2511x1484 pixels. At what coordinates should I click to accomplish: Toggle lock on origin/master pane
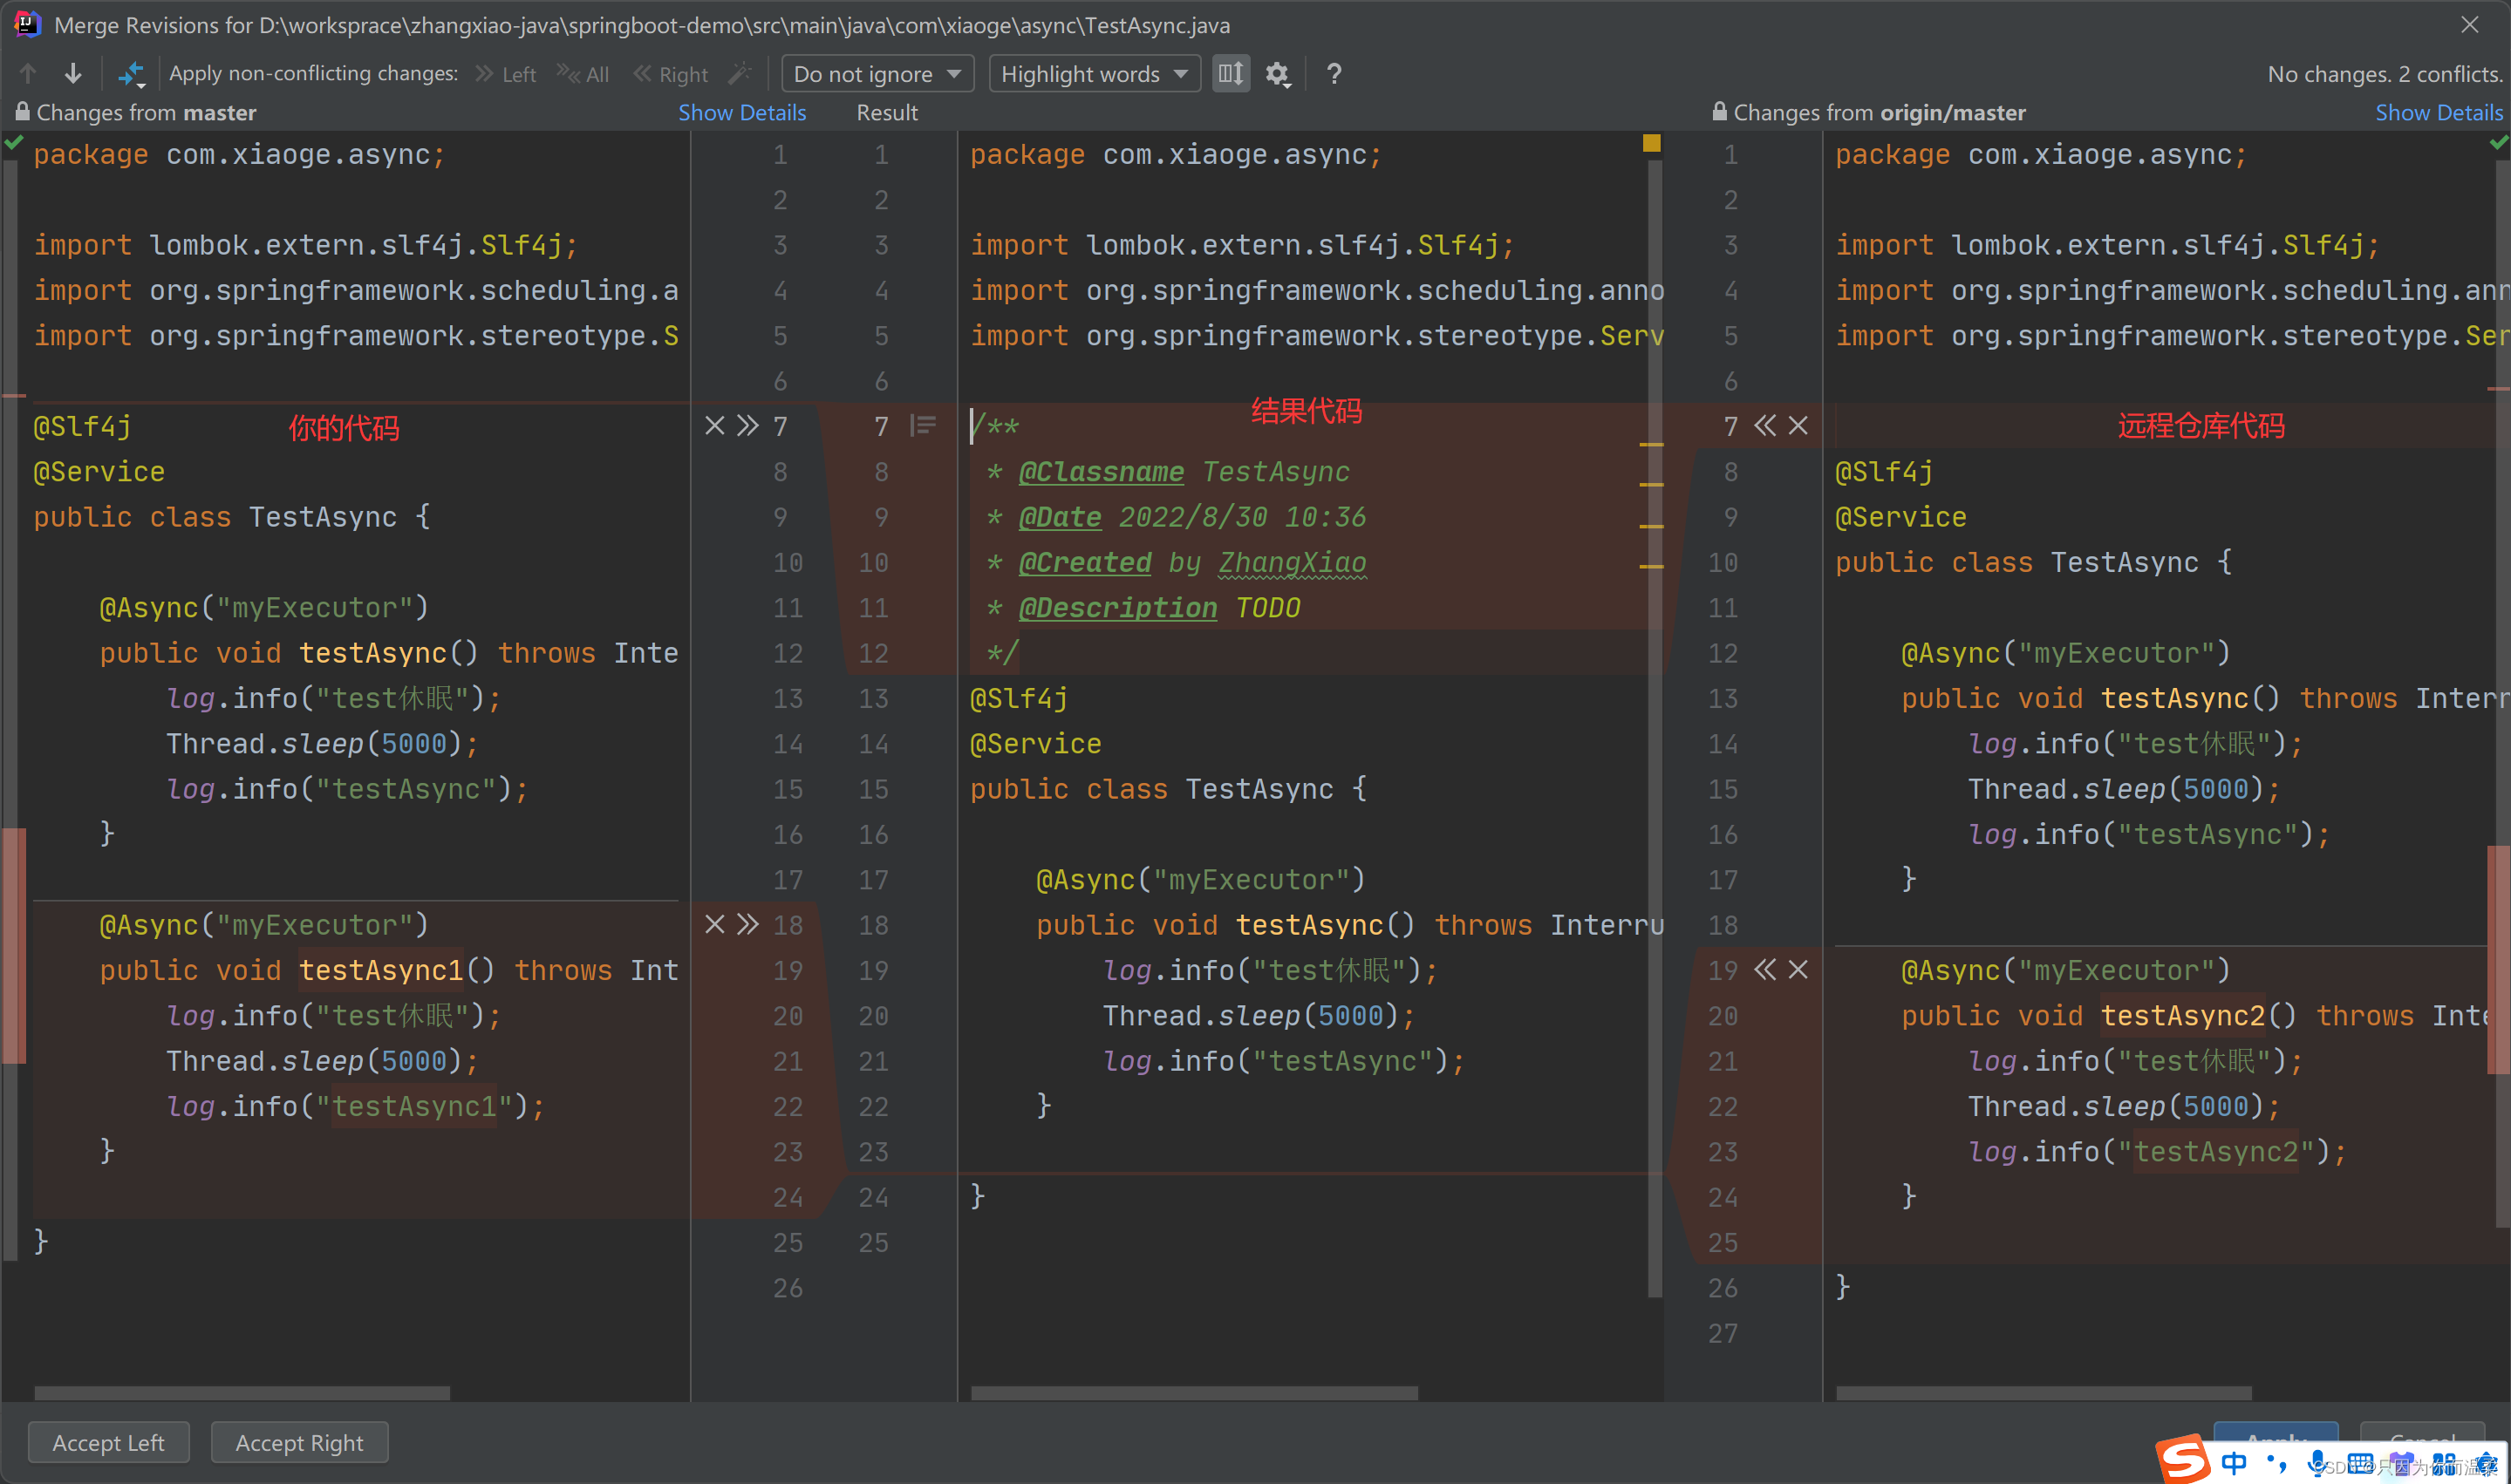coord(1719,112)
